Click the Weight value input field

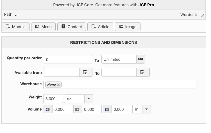click(53, 99)
